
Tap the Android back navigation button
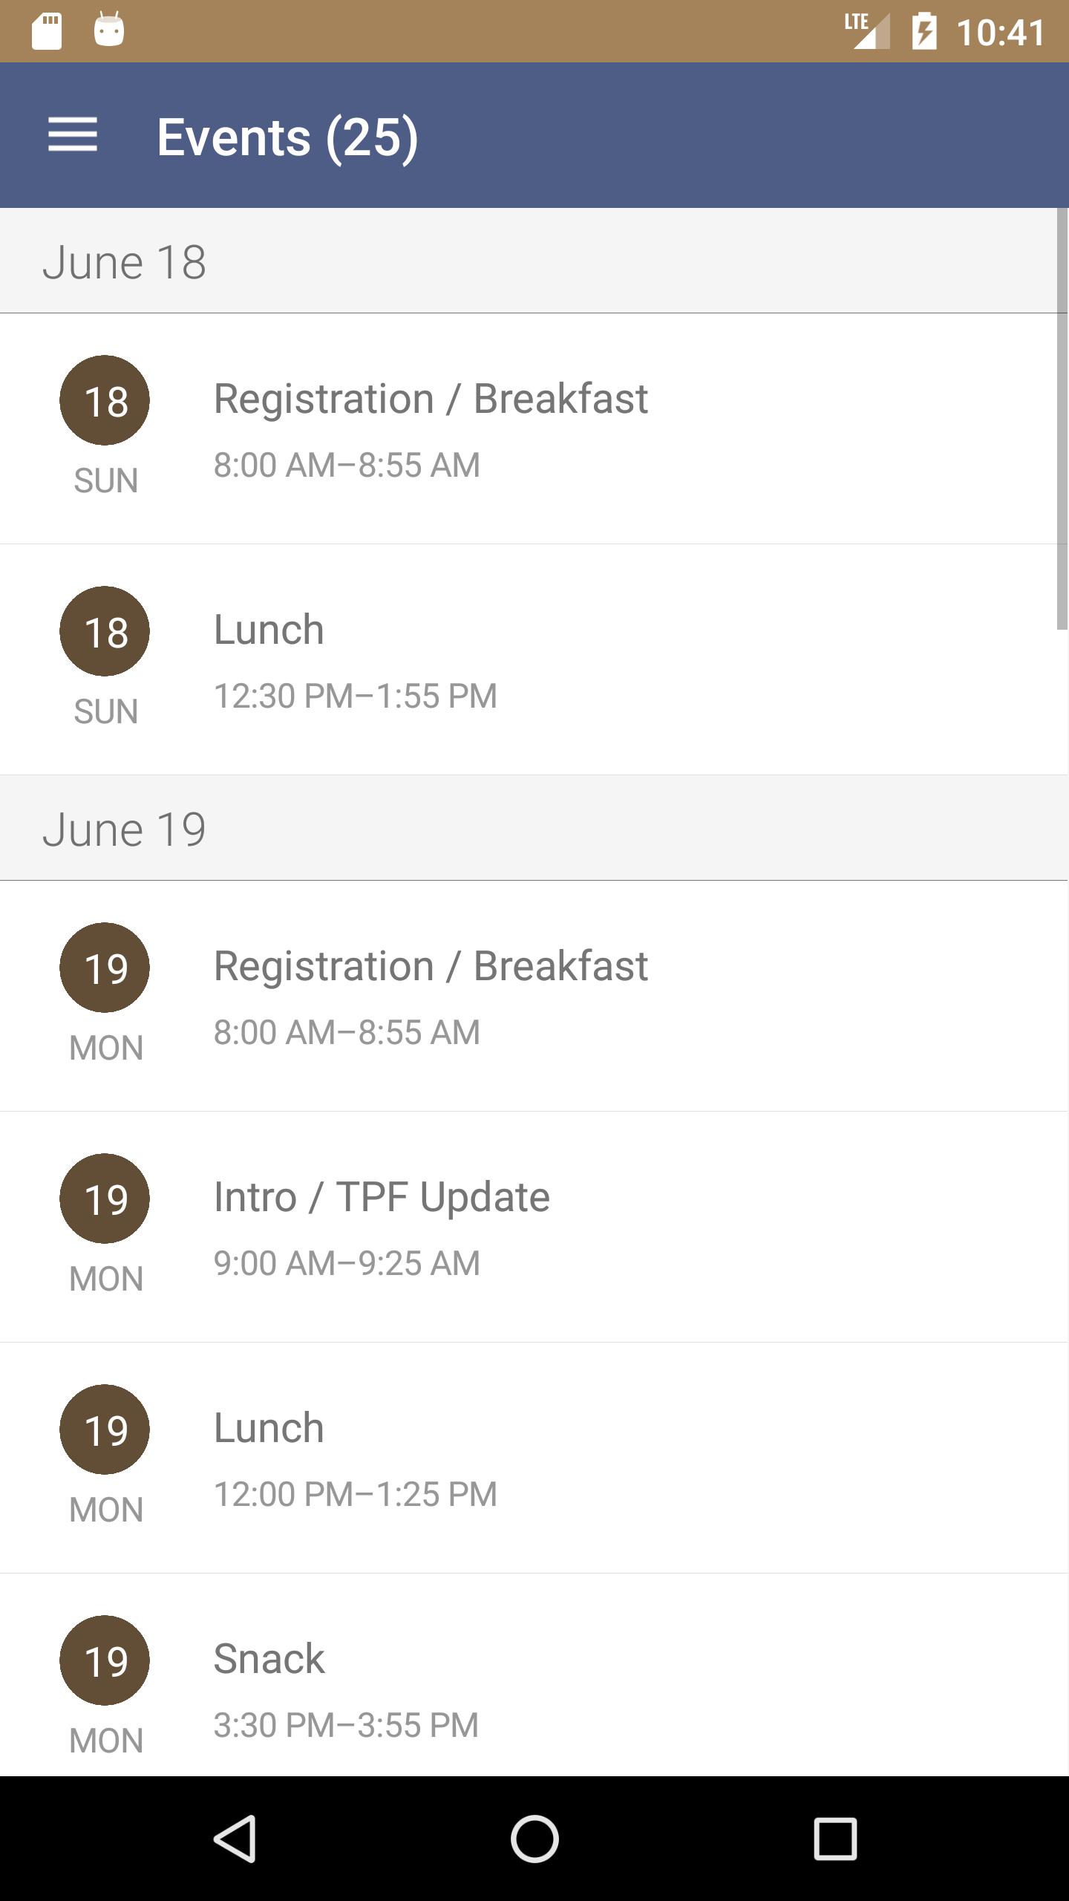click(235, 1838)
